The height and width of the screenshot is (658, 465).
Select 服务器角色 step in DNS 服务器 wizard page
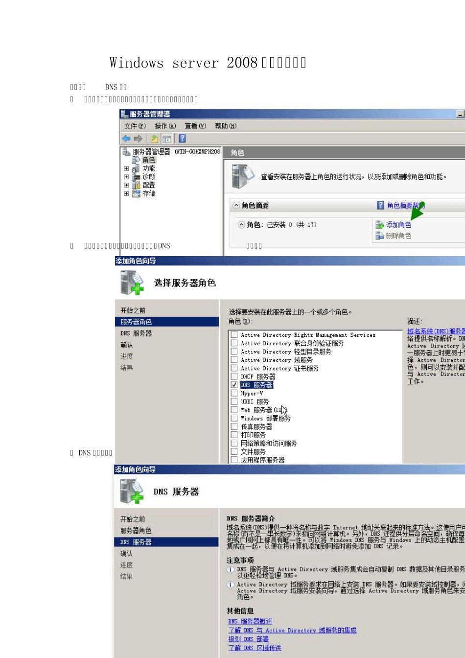pos(136,531)
